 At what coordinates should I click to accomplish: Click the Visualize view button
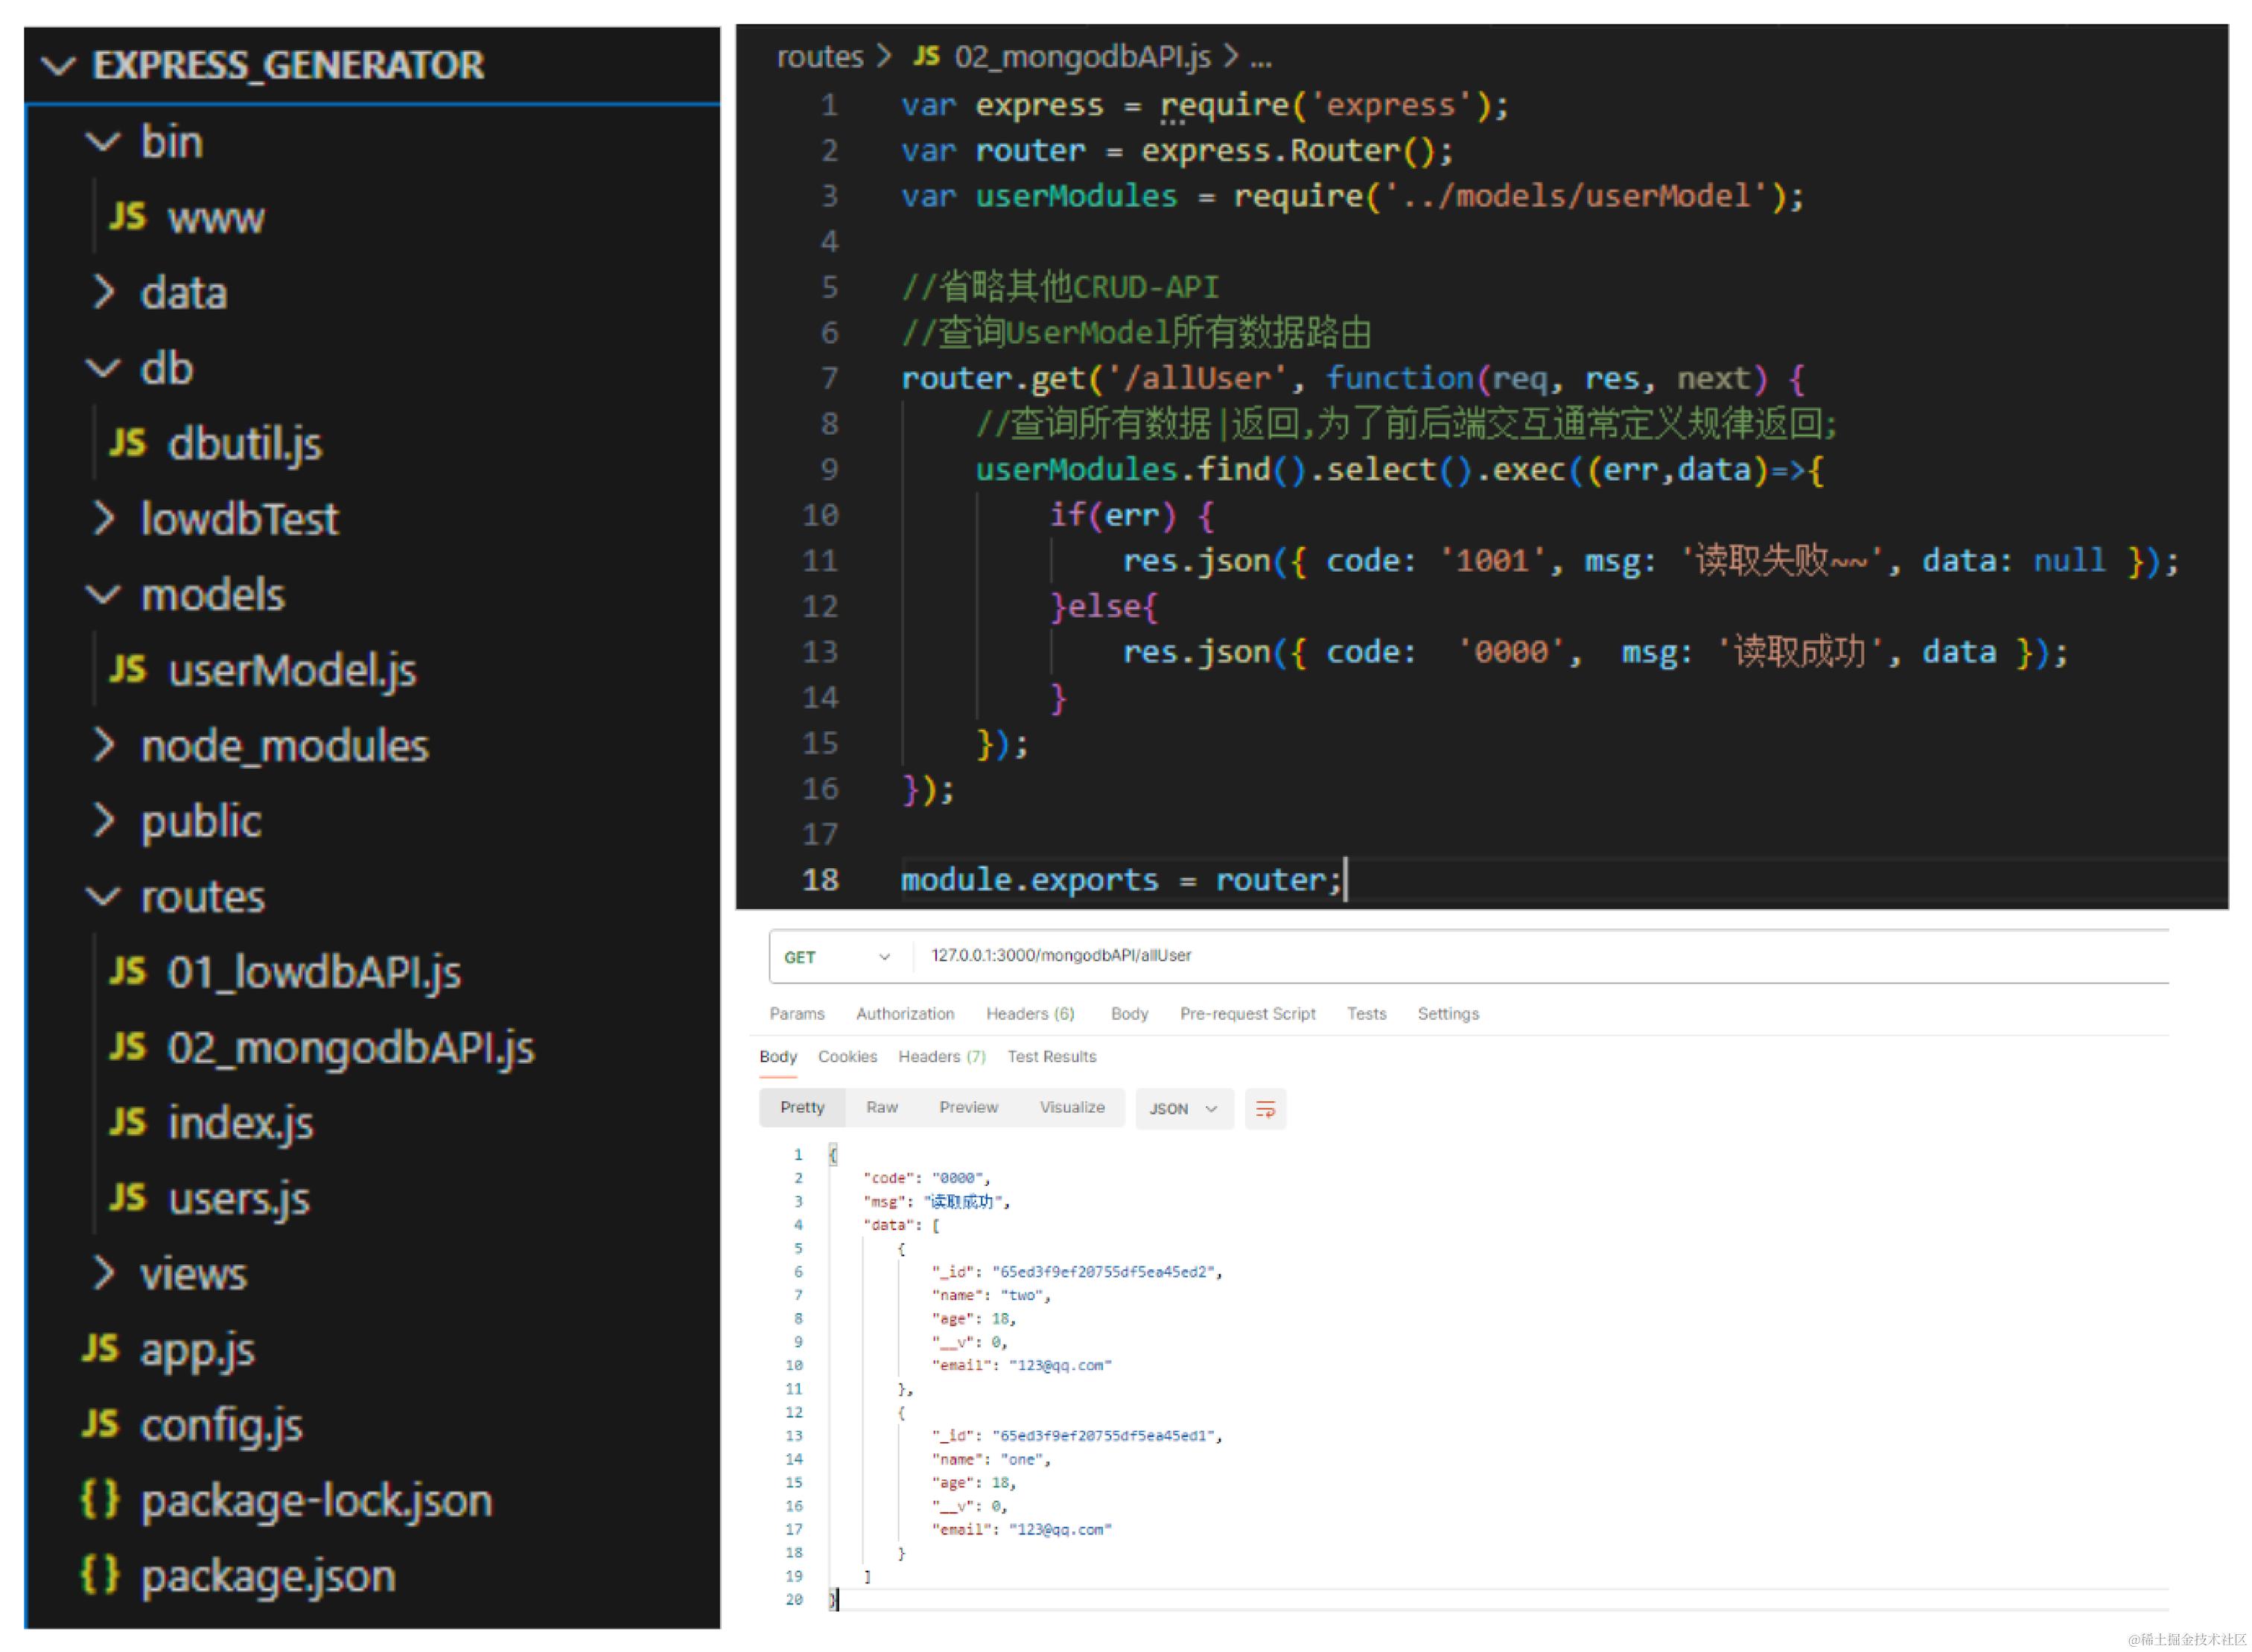coord(1072,1107)
